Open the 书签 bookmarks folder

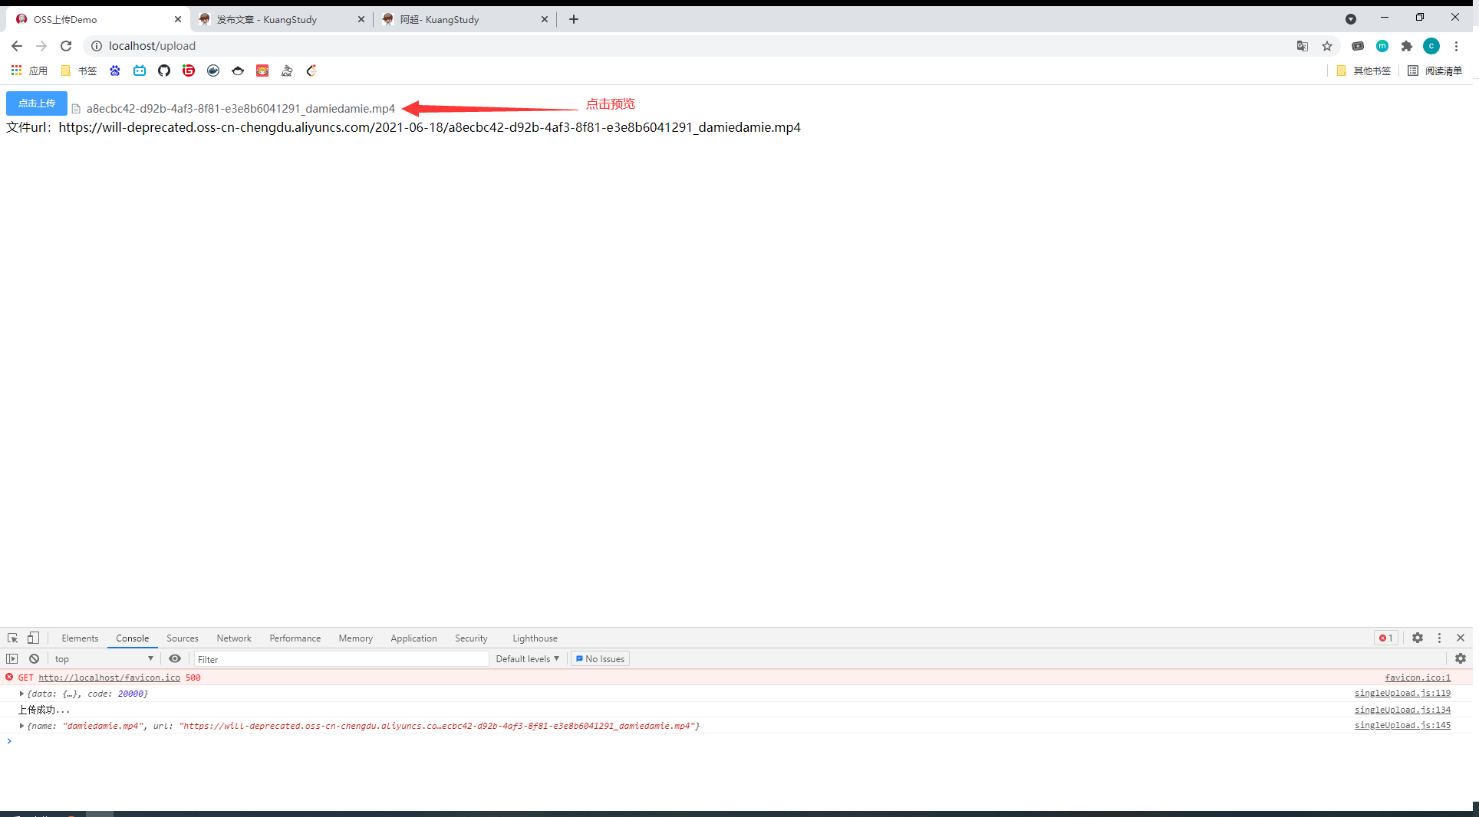(x=79, y=71)
